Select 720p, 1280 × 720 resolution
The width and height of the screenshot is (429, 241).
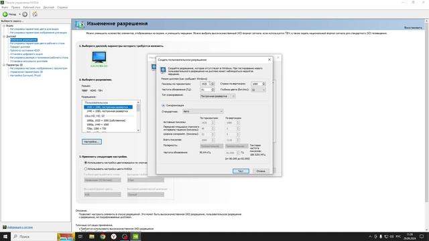coord(96,129)
